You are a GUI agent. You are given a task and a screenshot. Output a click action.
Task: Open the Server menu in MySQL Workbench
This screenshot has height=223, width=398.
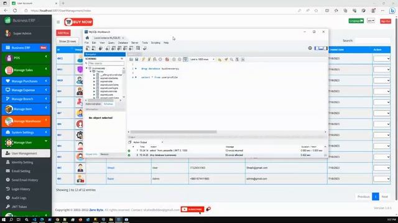pyautogui.click(x=134, y=43)
